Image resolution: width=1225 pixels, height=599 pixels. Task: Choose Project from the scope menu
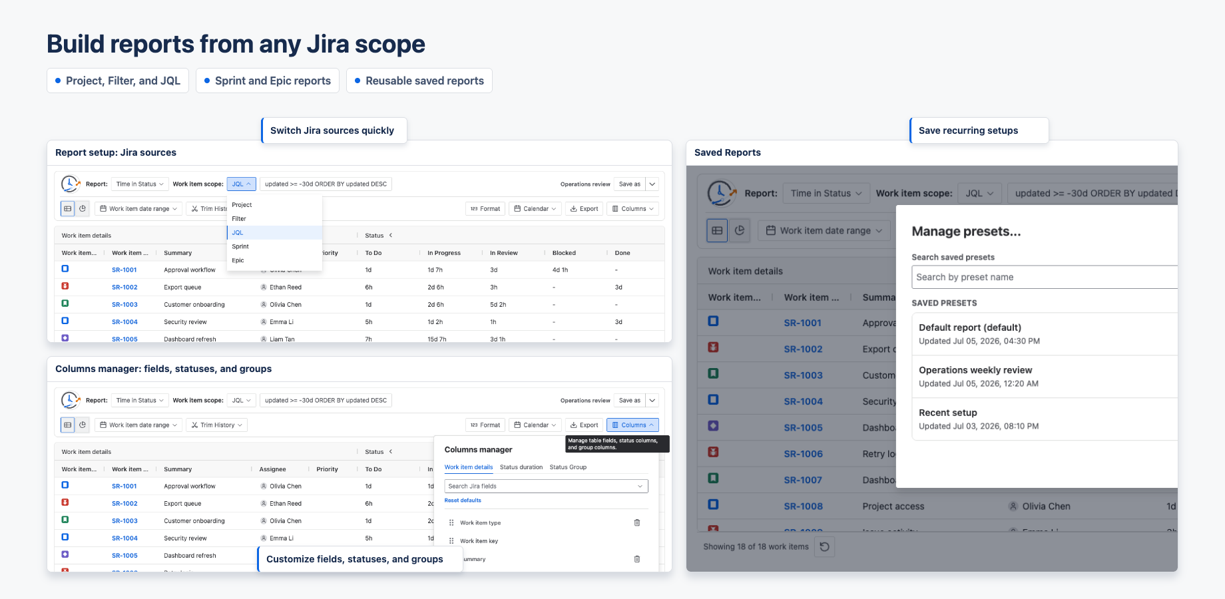pos(275,205)
